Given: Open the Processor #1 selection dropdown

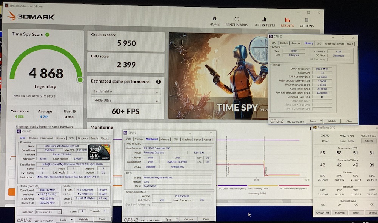Looking at the screenshot, I should point(48,212).
